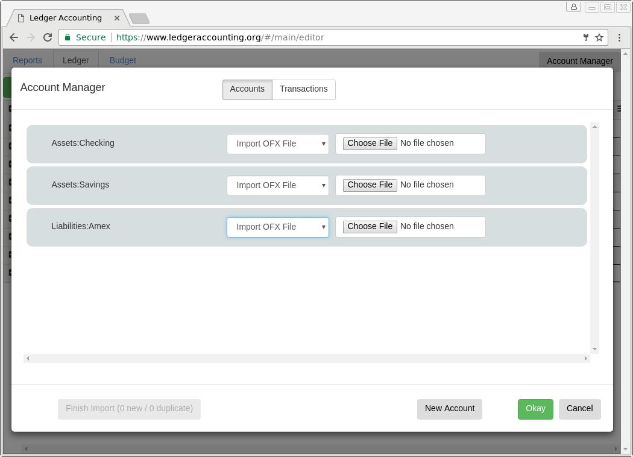The image size is (633, 457).
Task: Click the browser reload icon
Action: [48, 37]
